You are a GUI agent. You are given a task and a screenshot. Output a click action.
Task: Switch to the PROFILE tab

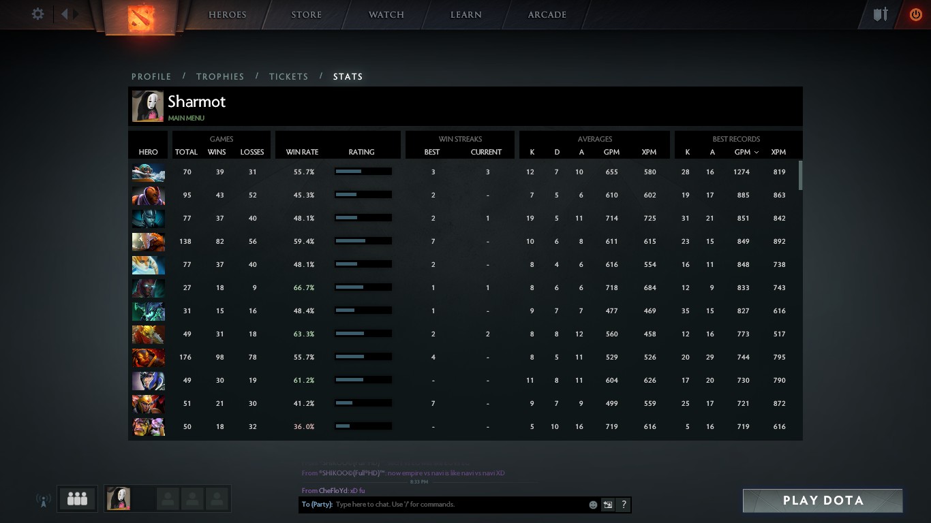(151, 76)
